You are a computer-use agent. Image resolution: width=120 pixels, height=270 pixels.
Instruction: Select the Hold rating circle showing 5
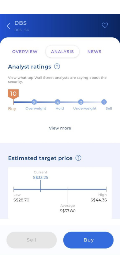58,102
